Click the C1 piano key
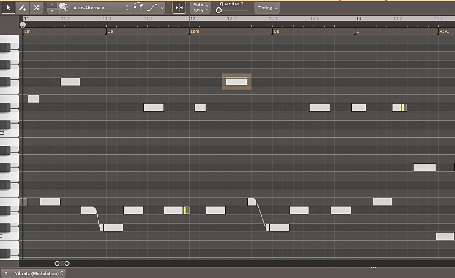The image size is (455, 278). 9,236
